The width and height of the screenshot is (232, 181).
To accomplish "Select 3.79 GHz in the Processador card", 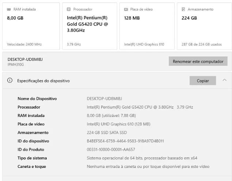I will pos(74,44).
